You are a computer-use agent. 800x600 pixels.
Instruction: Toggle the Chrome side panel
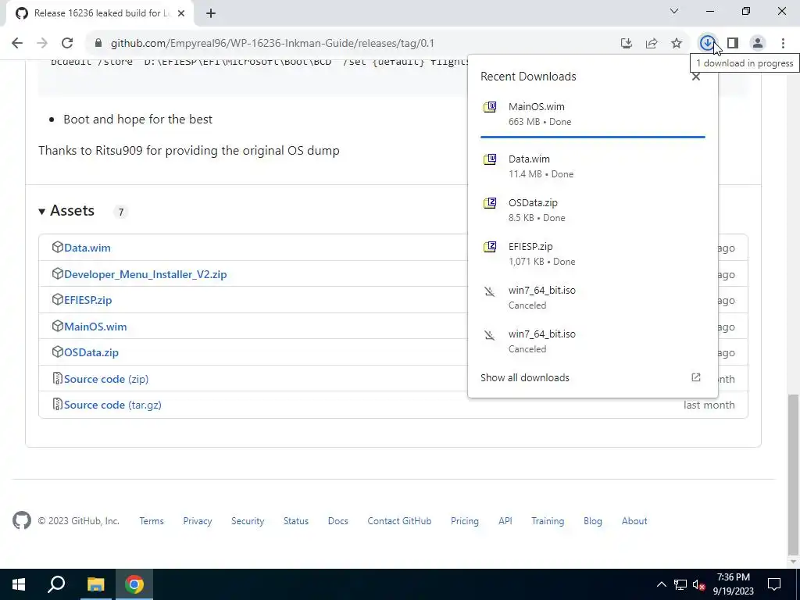tap(733, 44)
